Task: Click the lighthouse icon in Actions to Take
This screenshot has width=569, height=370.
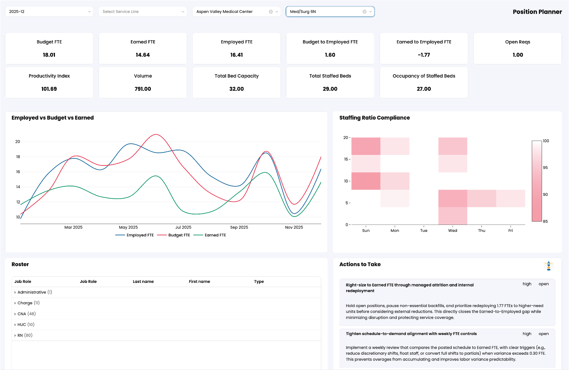Action: [548, 266]
